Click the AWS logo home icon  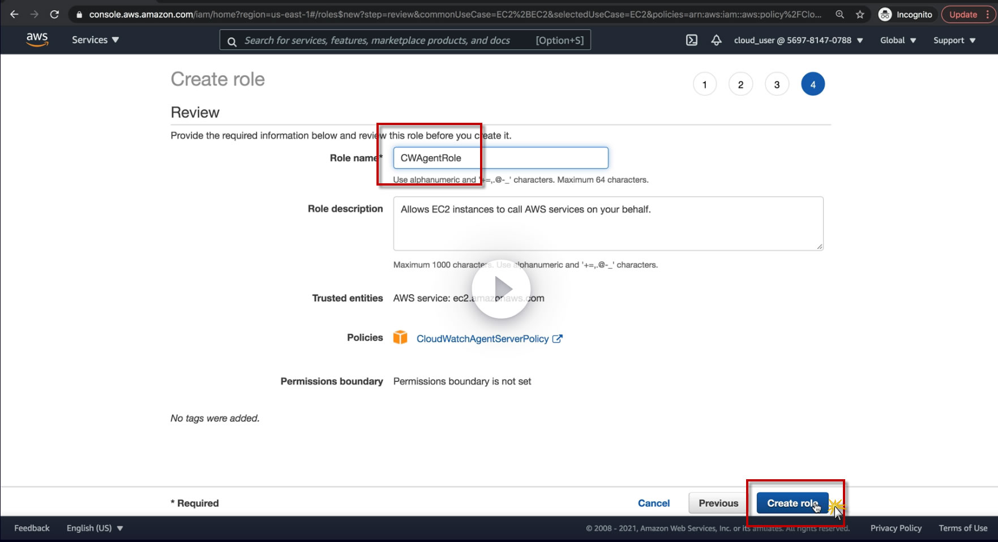[x=37, y=40]
